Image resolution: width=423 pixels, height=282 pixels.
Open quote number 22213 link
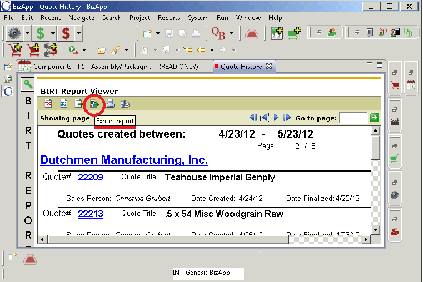91,214
